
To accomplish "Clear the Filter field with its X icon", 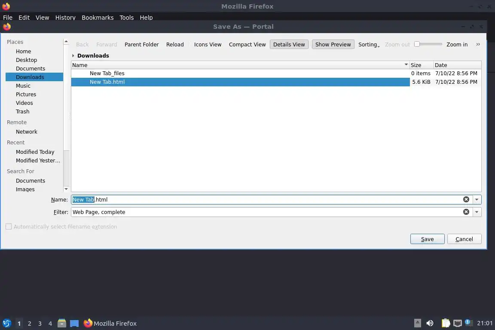I will coord(466,212).
